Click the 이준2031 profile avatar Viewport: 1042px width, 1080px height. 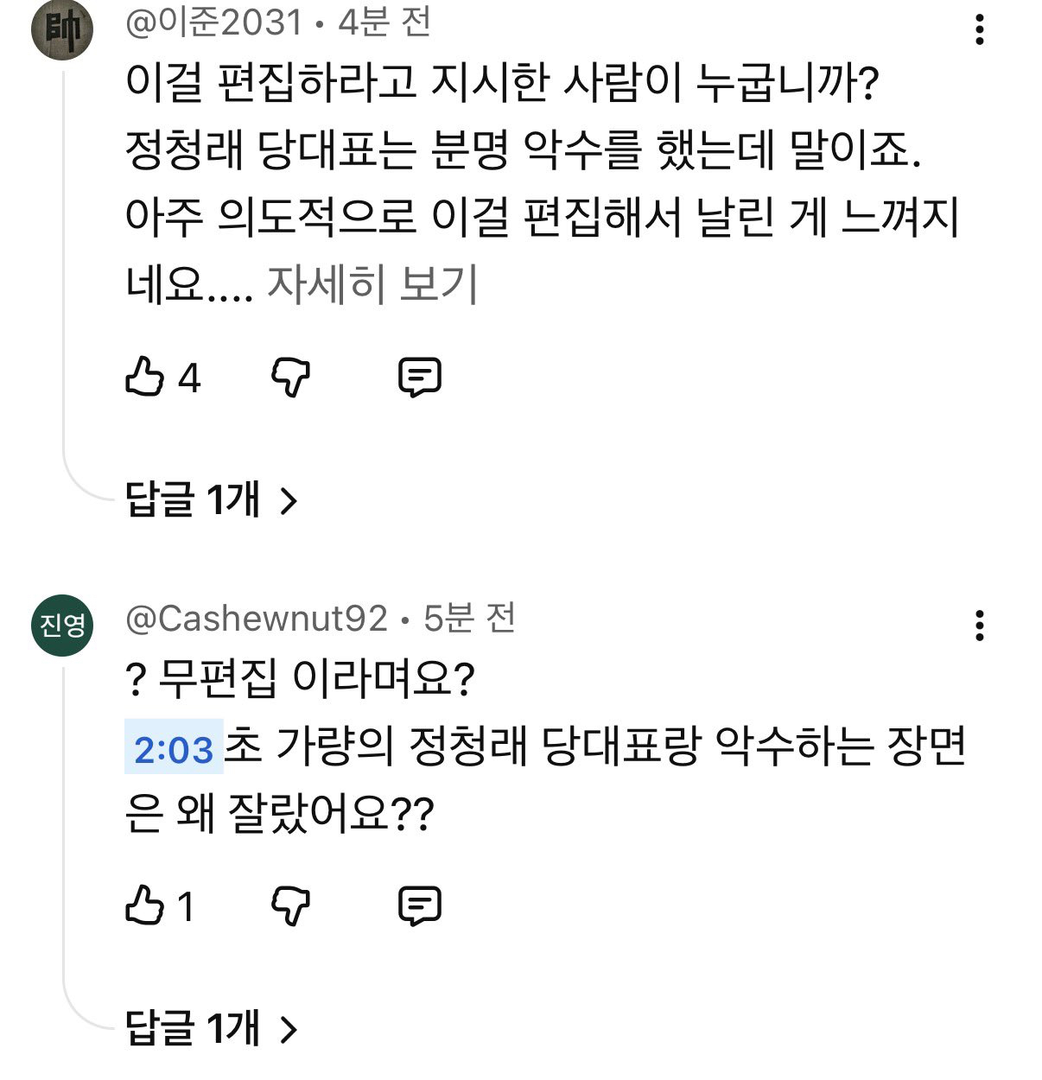[x=62, y=29]
